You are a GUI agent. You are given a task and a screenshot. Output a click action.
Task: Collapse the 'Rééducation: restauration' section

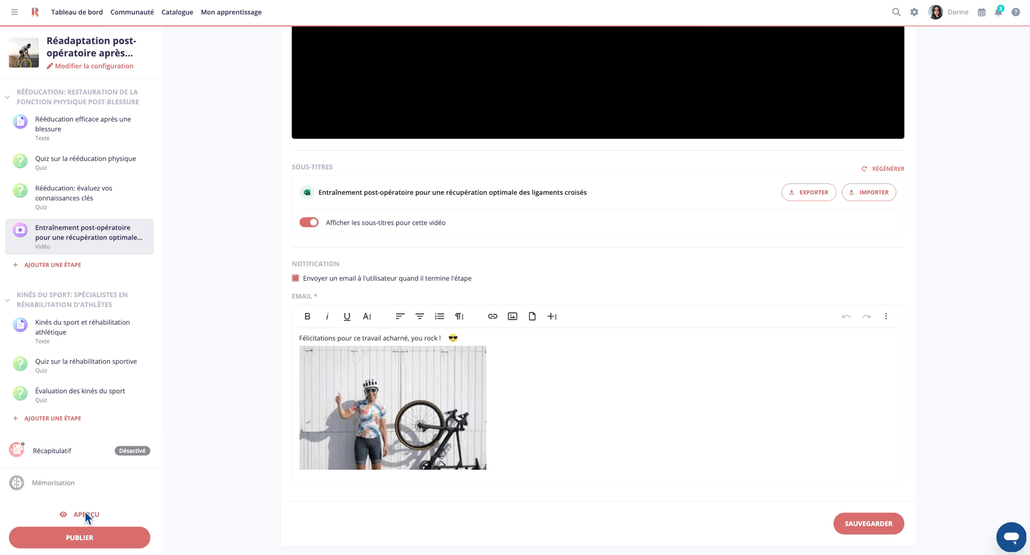click(x=7, y=96)
